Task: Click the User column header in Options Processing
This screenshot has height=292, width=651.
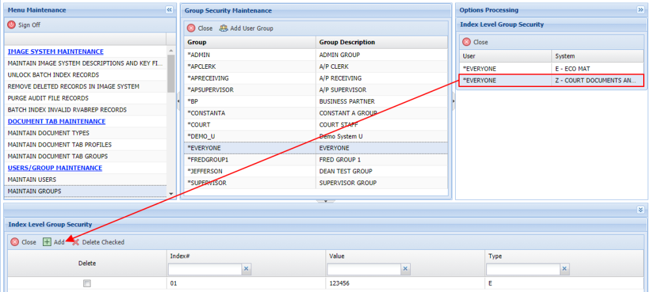Action: pyautogui.click(x=505, y=56)
